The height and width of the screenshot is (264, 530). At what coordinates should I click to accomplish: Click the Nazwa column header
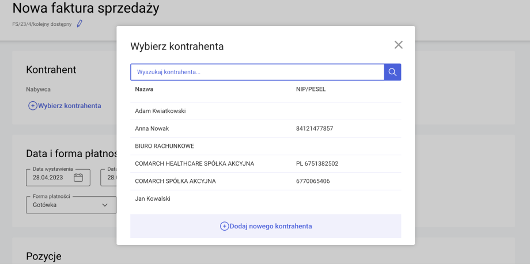click(144, 89)
